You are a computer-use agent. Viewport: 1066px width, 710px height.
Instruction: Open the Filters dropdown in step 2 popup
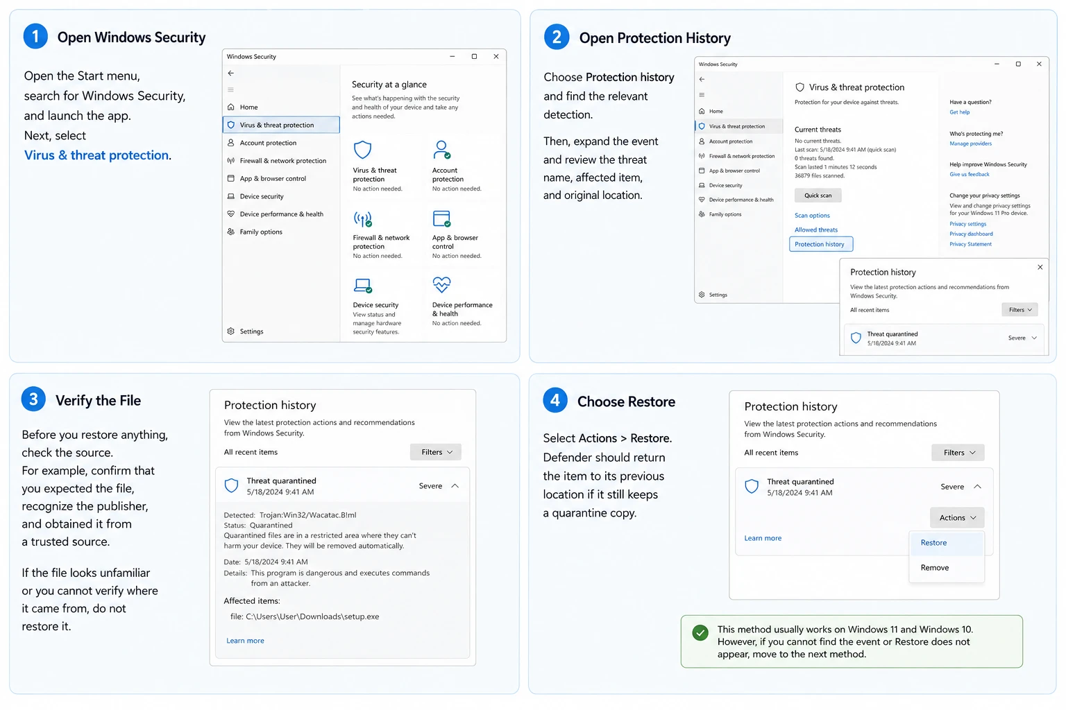click(x=1020, y=310)
